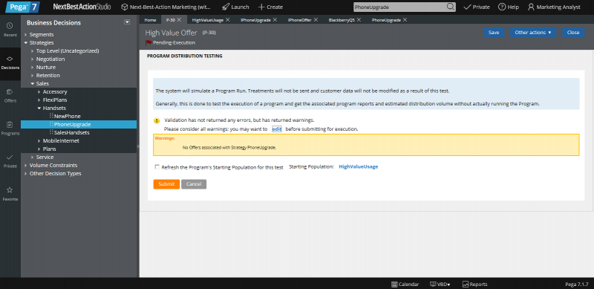
Task: Open the VBD menu in footer
Action: 440,284
